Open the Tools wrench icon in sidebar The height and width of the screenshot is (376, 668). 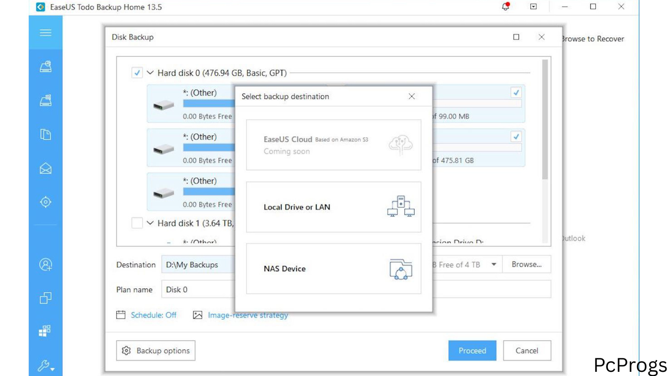(46, 366)
